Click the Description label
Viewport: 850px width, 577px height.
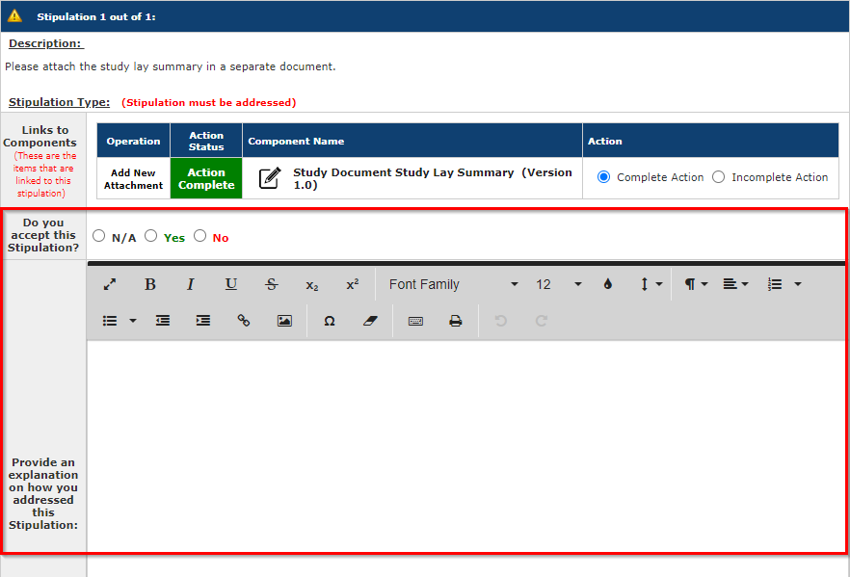45,43
